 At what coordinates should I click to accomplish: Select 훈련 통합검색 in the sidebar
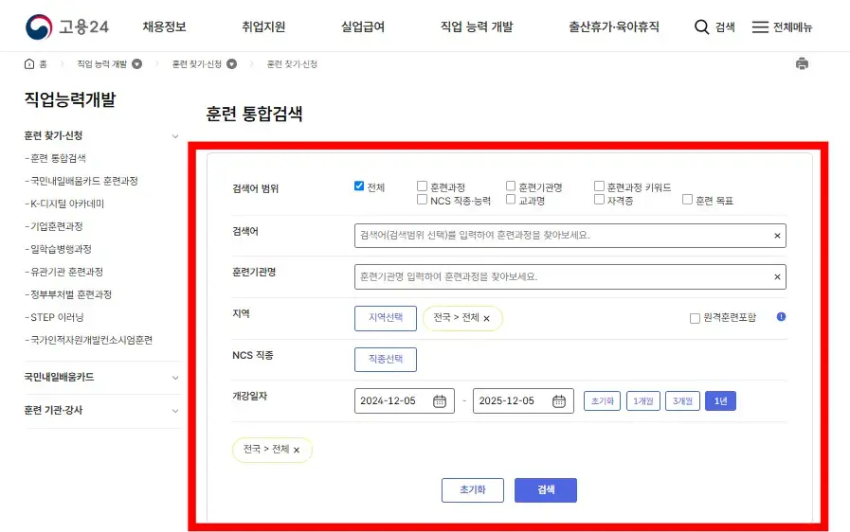pyautogui.click(x=56, y=158)
